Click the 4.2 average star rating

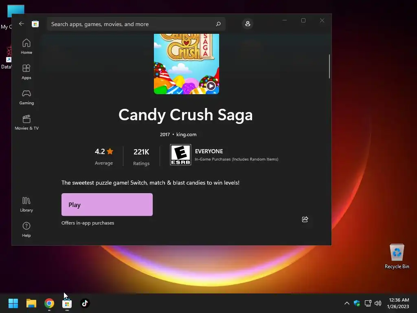tap(104, 152)
